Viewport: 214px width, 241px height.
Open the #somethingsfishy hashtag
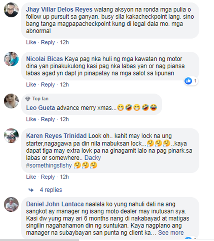(x=49, y=166)
